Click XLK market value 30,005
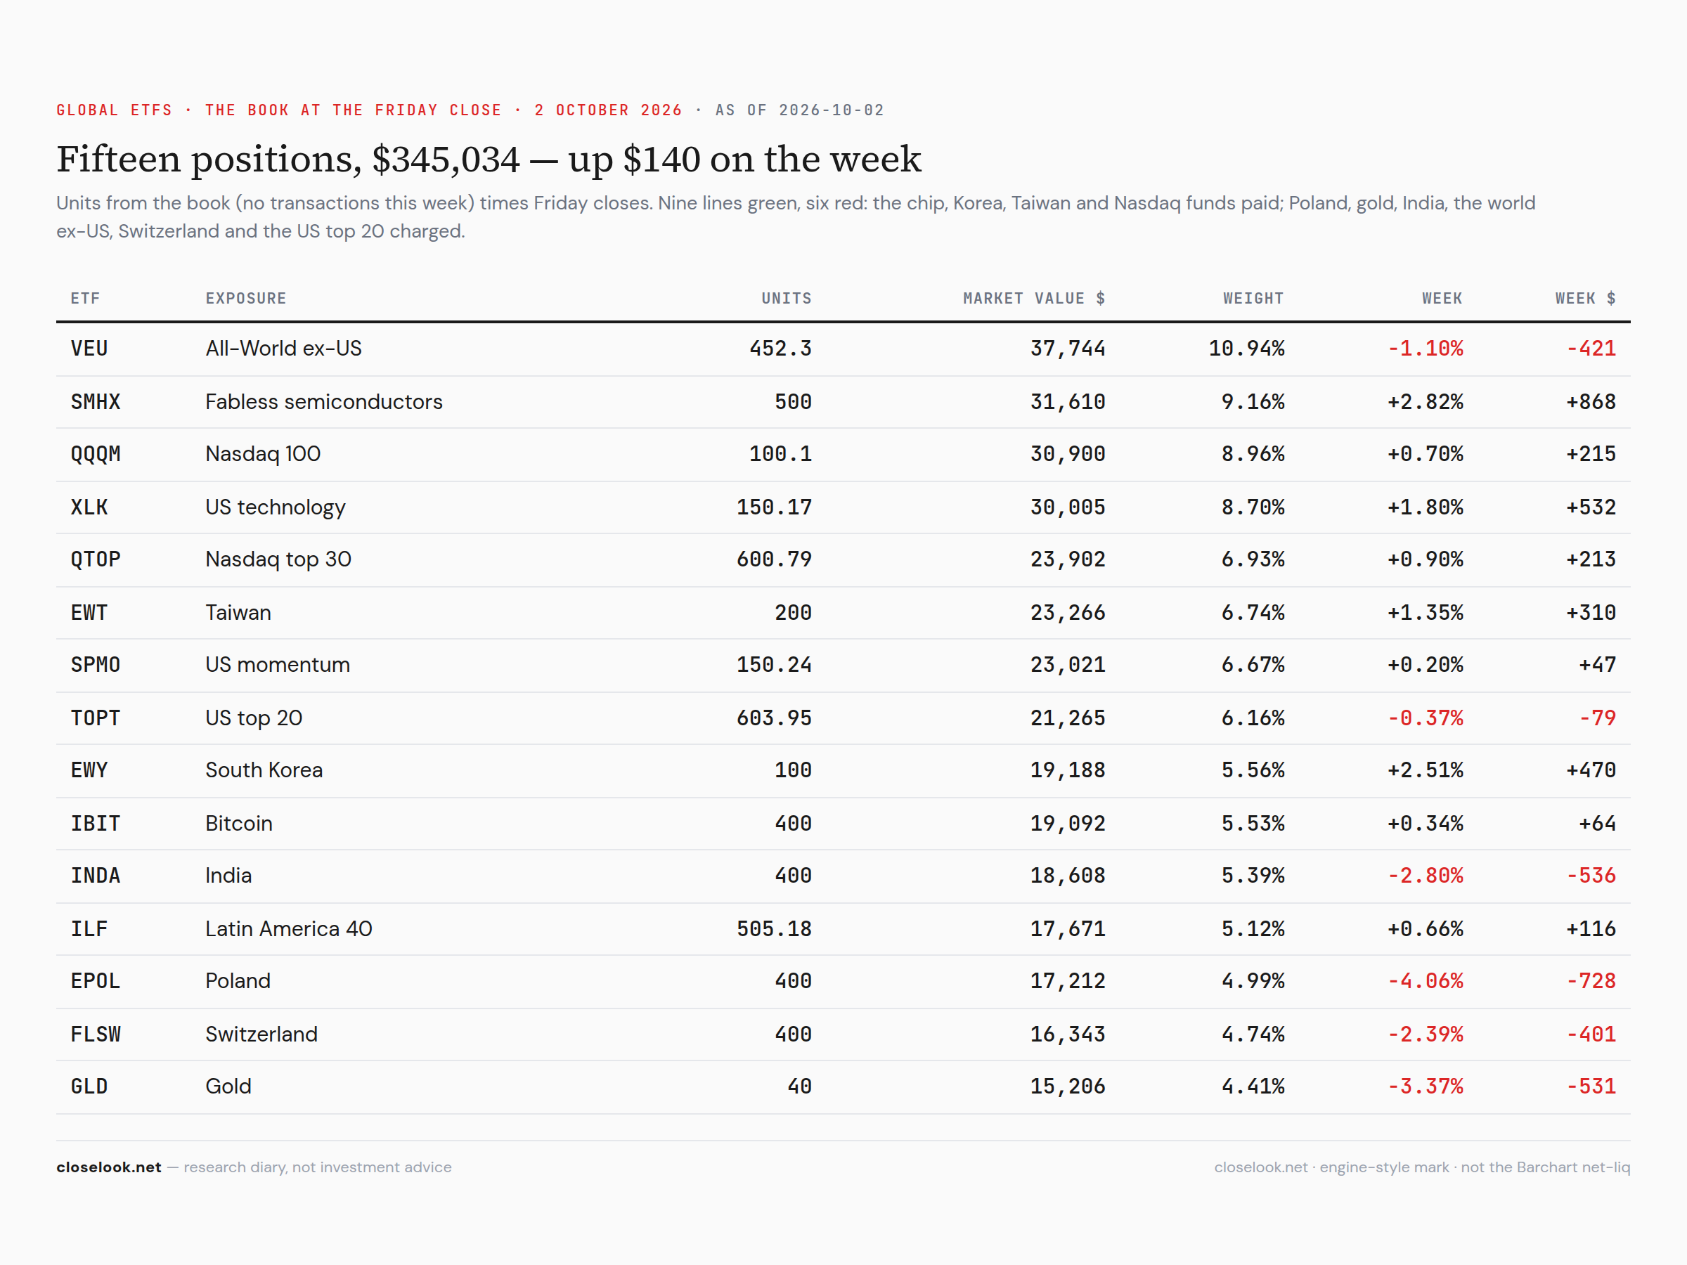The width and height of the screenshot is (1687, 1265). [x=1068, y=507]
